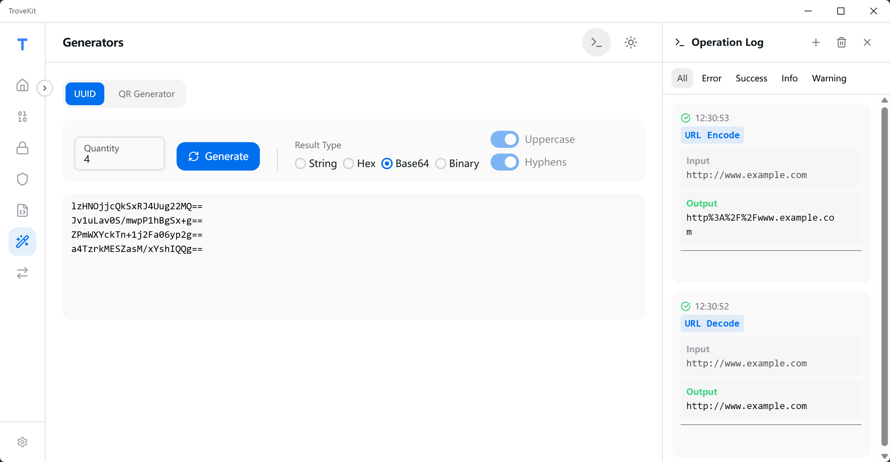Clear log with the trash icon

[841, 43]
